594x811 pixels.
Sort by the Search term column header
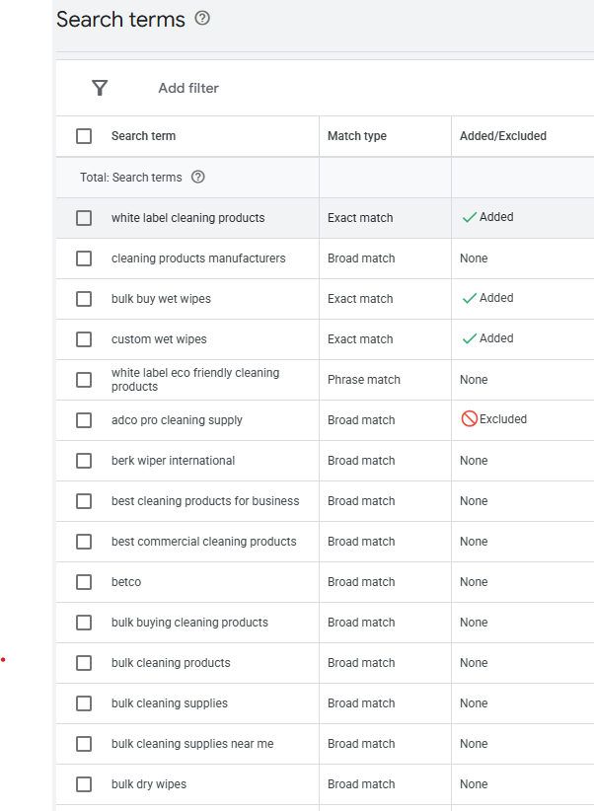[x=143, y=136]
